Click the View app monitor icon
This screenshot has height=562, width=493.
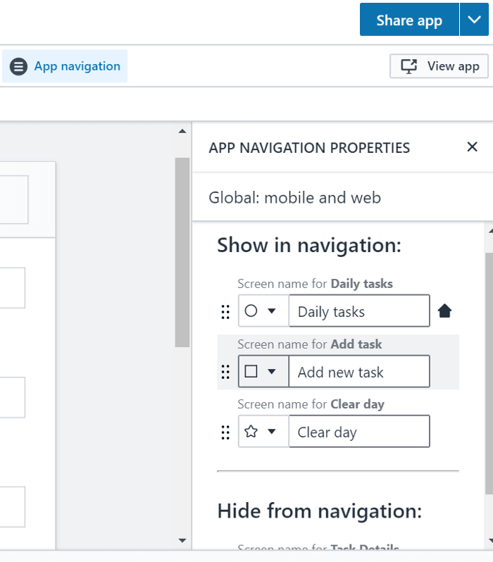pos(408,66)
